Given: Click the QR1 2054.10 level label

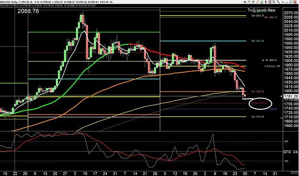Looking at the screenshot, I should (x=271, y=17).
